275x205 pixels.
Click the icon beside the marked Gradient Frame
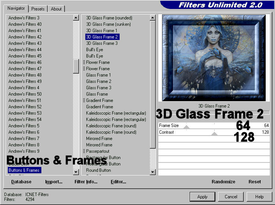(x=84, y=100)
